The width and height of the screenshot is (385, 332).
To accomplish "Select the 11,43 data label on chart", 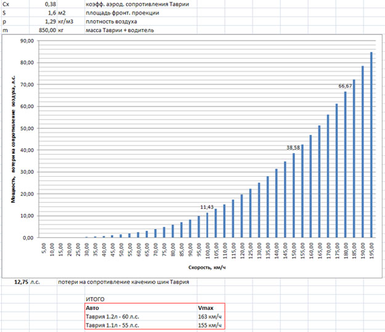I will (207, 208).
